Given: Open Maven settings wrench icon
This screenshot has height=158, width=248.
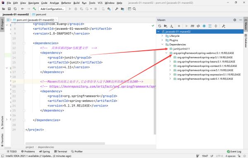Looking at the screenshot, I should point(224,26).
